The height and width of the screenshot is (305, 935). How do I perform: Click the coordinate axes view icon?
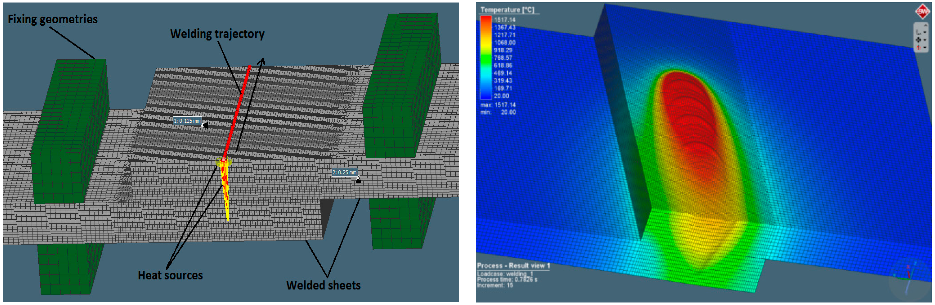pyautogui.click(x=918, y=32)
